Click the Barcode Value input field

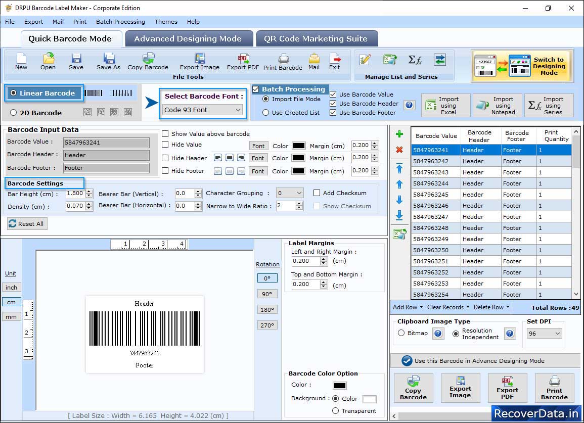107,142
